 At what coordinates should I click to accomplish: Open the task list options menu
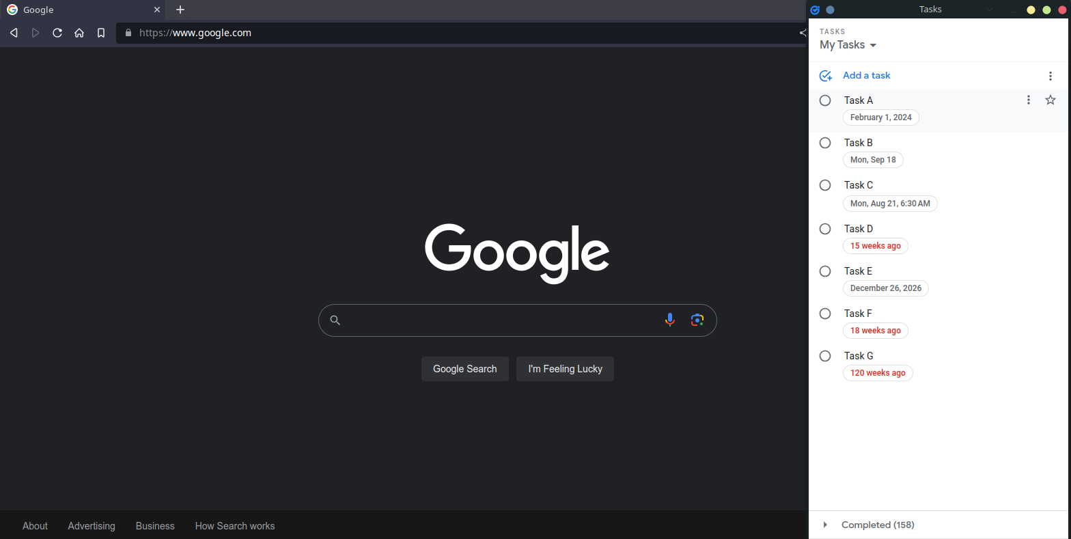coord(1051,76)
